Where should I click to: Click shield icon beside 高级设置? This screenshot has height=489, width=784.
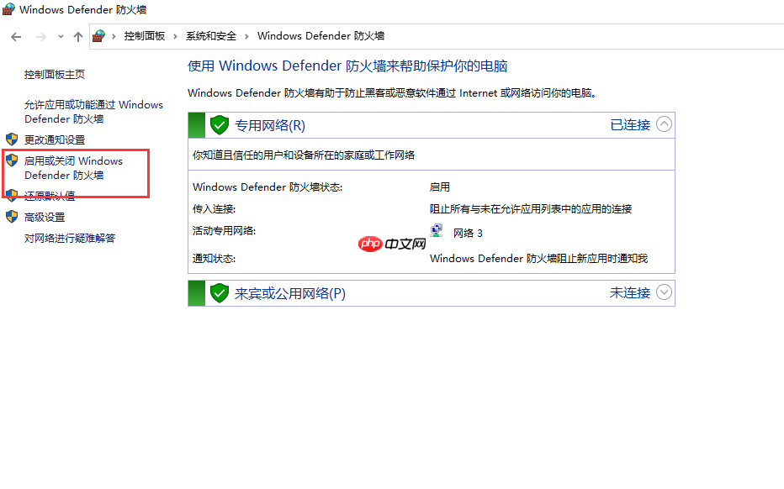(x=12, y=216)
